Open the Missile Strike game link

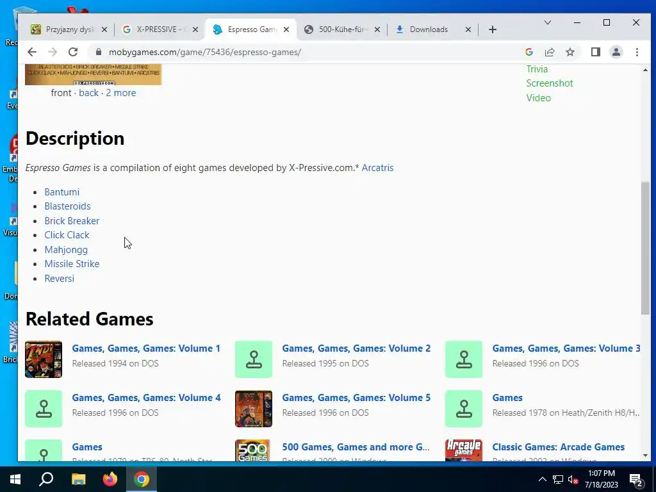point(72,264)
